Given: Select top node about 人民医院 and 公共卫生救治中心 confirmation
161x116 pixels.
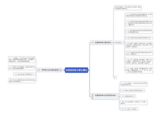Looking at the screenshot, I should pos(128,8).
